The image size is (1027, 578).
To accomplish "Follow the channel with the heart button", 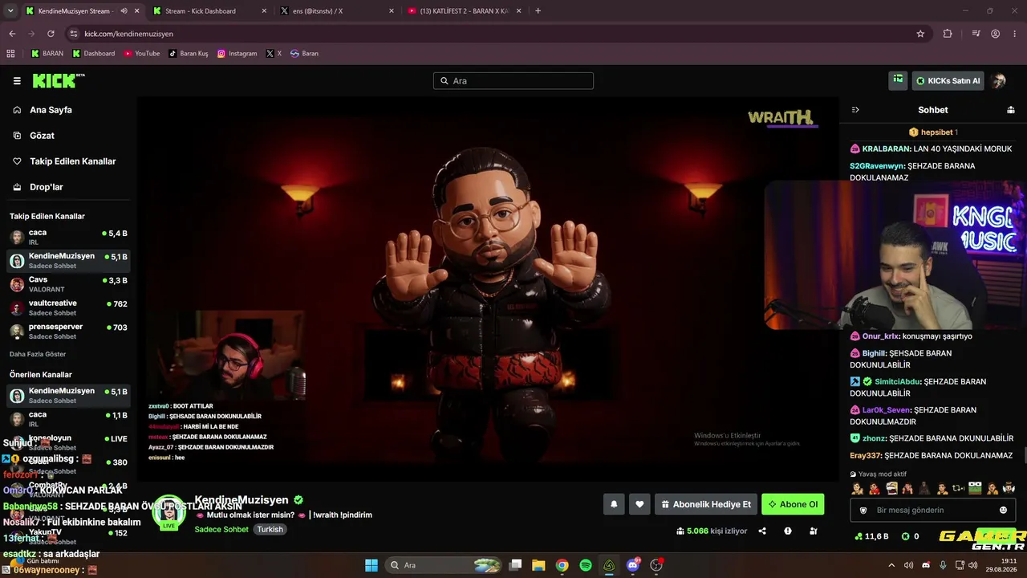I will pyautogui.click(x=639, y=504).
